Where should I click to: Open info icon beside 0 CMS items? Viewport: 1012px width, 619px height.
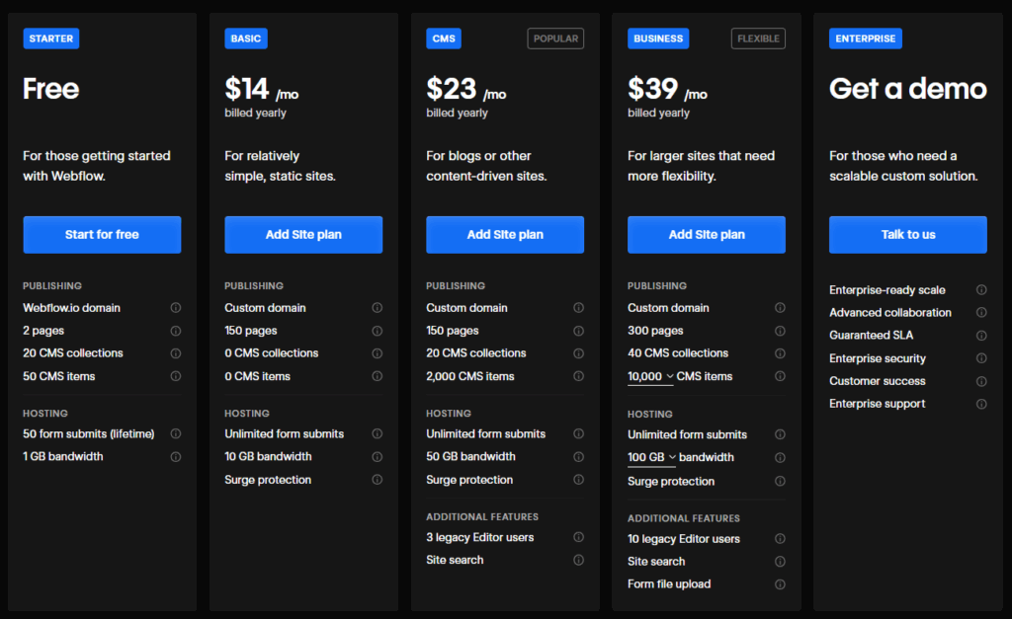[377, 376]
